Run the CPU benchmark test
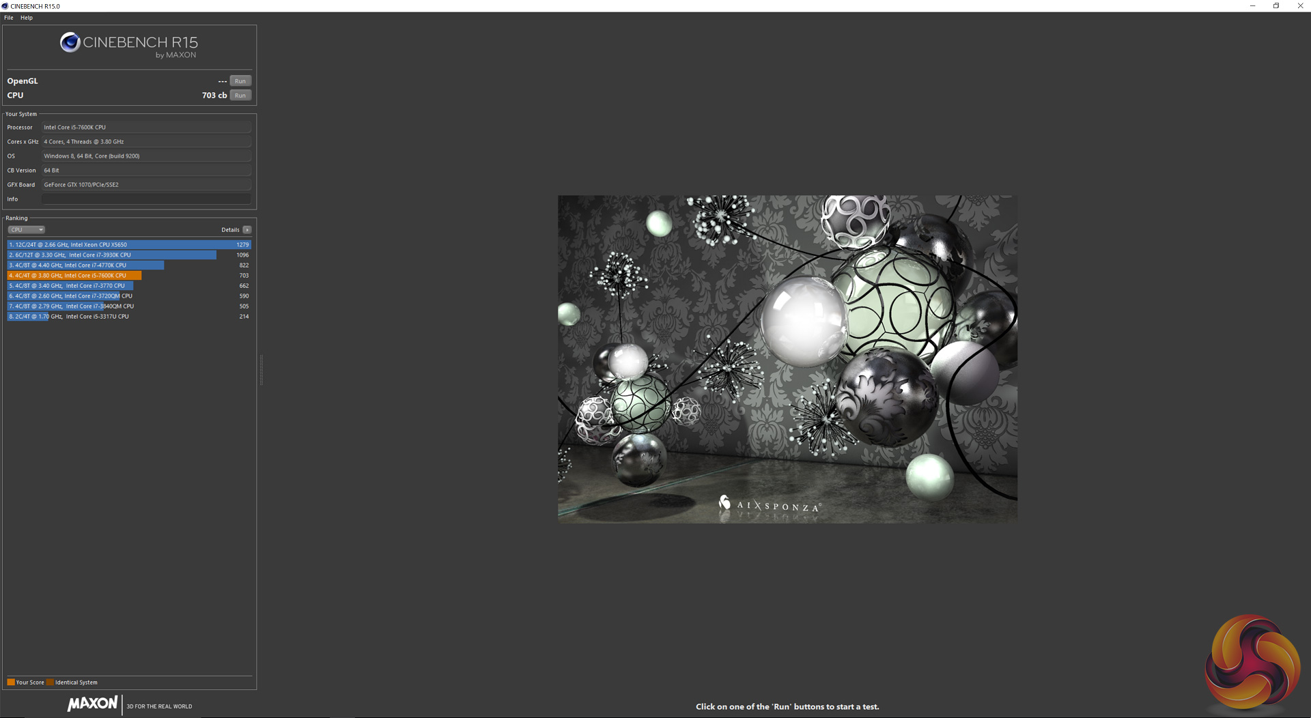The image size is (1311, 718). coord(240,96)
